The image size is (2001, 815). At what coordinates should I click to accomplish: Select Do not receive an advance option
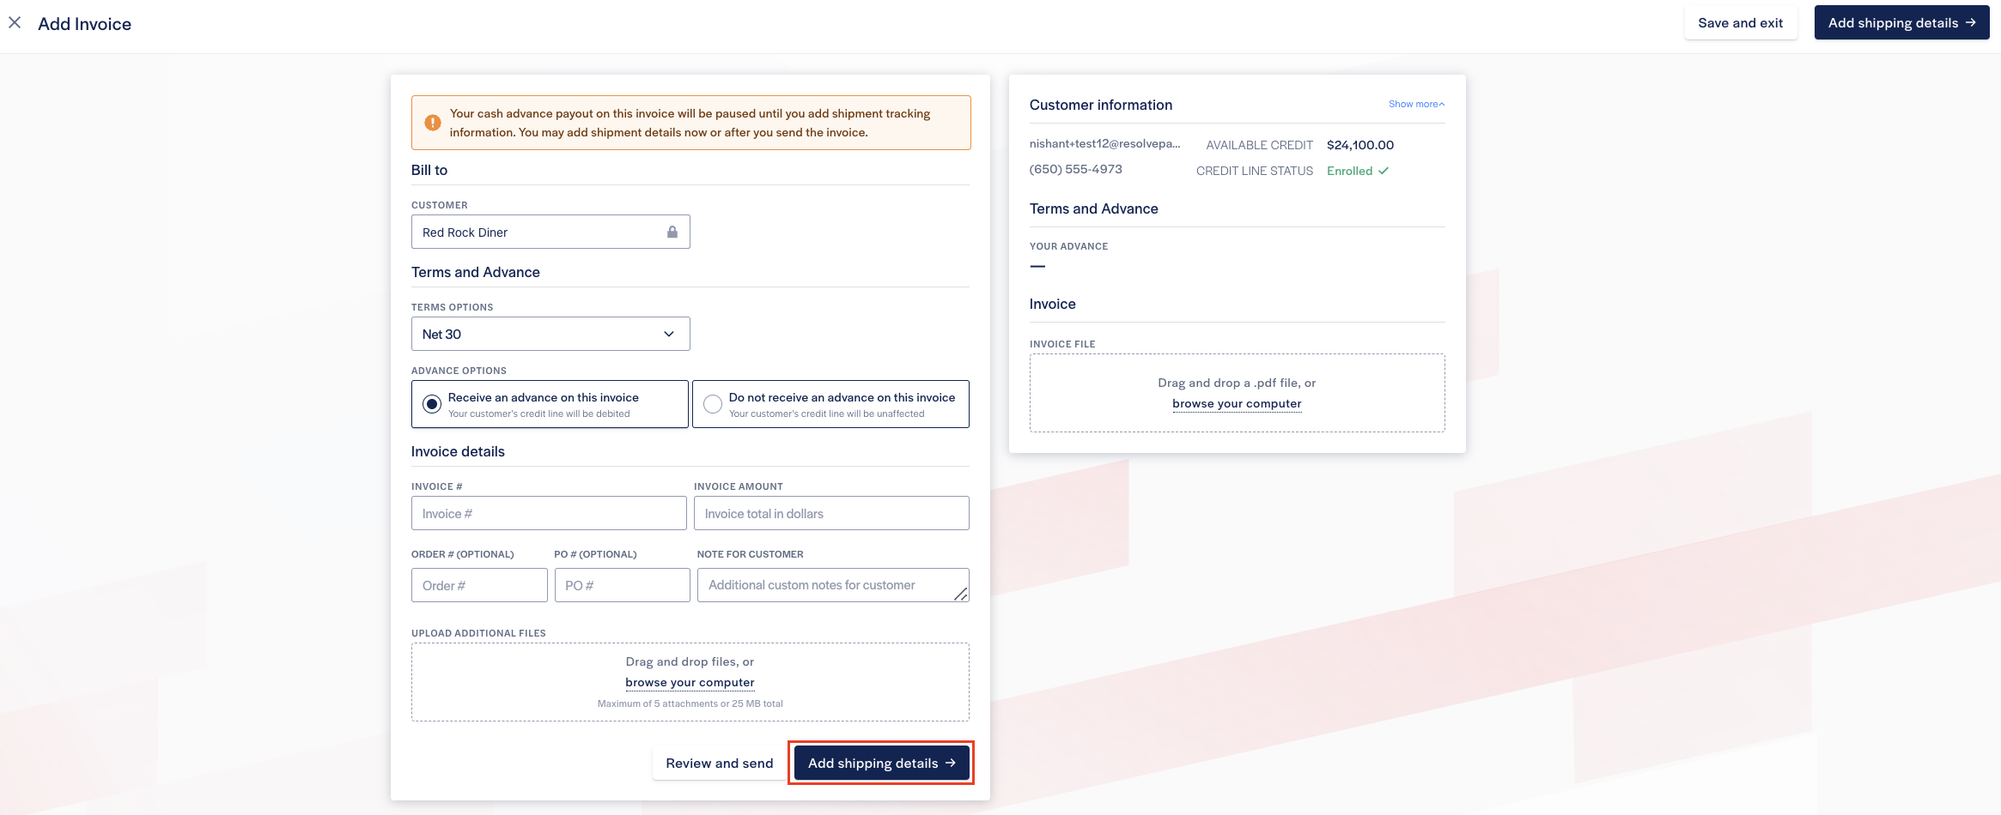pos(713,404)
